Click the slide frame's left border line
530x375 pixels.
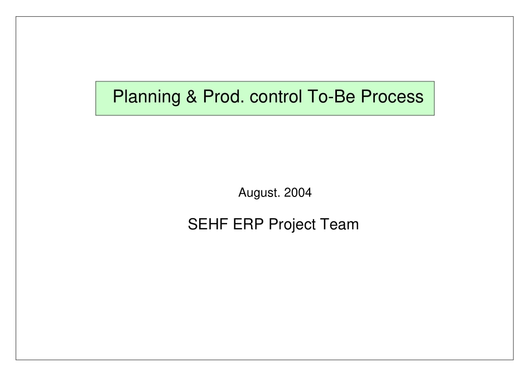click(x=16, y=187)
